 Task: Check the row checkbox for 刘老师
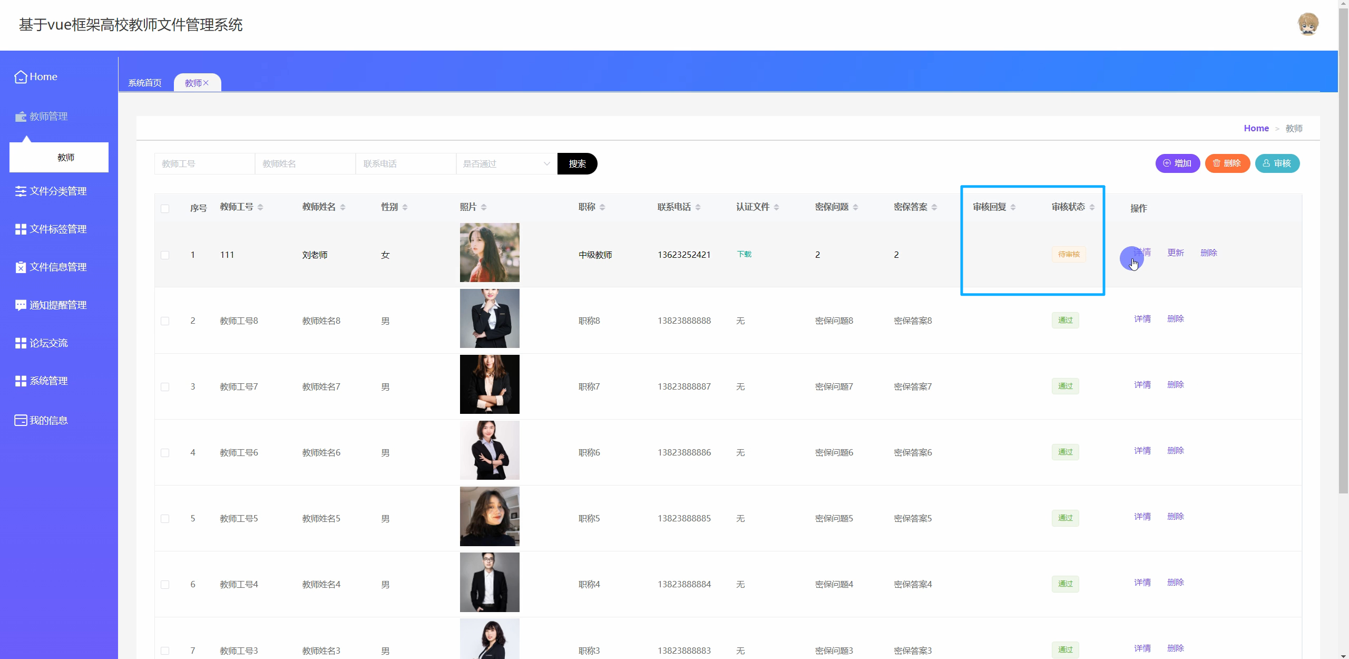165,255
